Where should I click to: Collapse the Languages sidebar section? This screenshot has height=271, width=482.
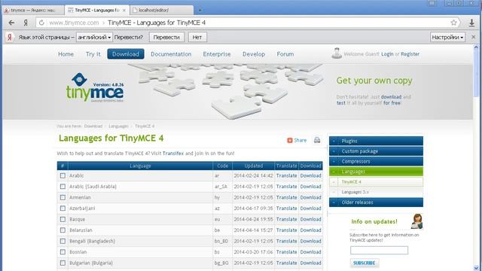point(376,172)
